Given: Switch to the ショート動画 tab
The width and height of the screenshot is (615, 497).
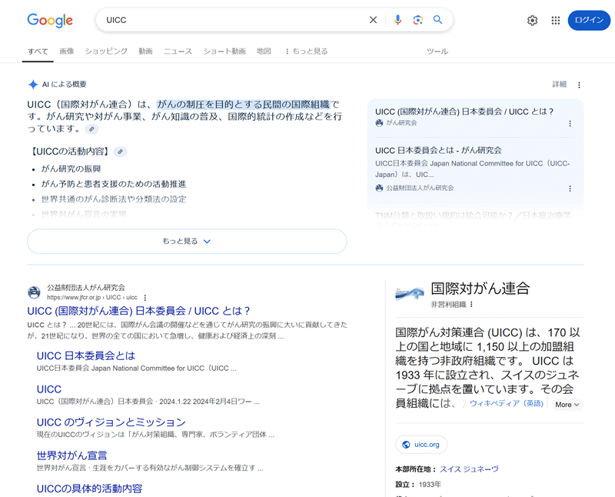Looking at the screenshot, I should tap(224, 52).
